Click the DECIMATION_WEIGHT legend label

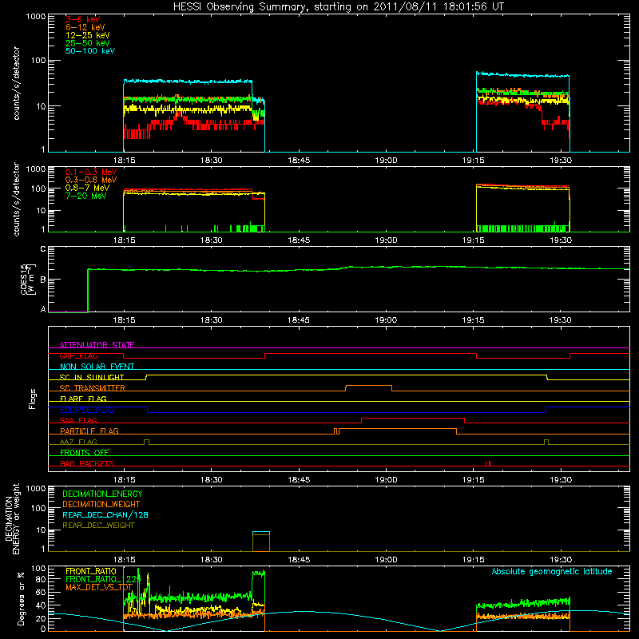[x=101, y=504]
